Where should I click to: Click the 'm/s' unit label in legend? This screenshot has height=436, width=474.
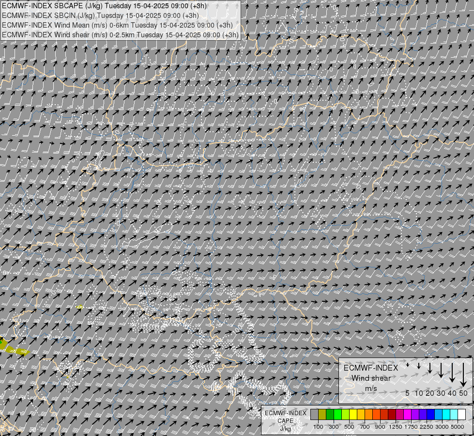coord(371,389)
